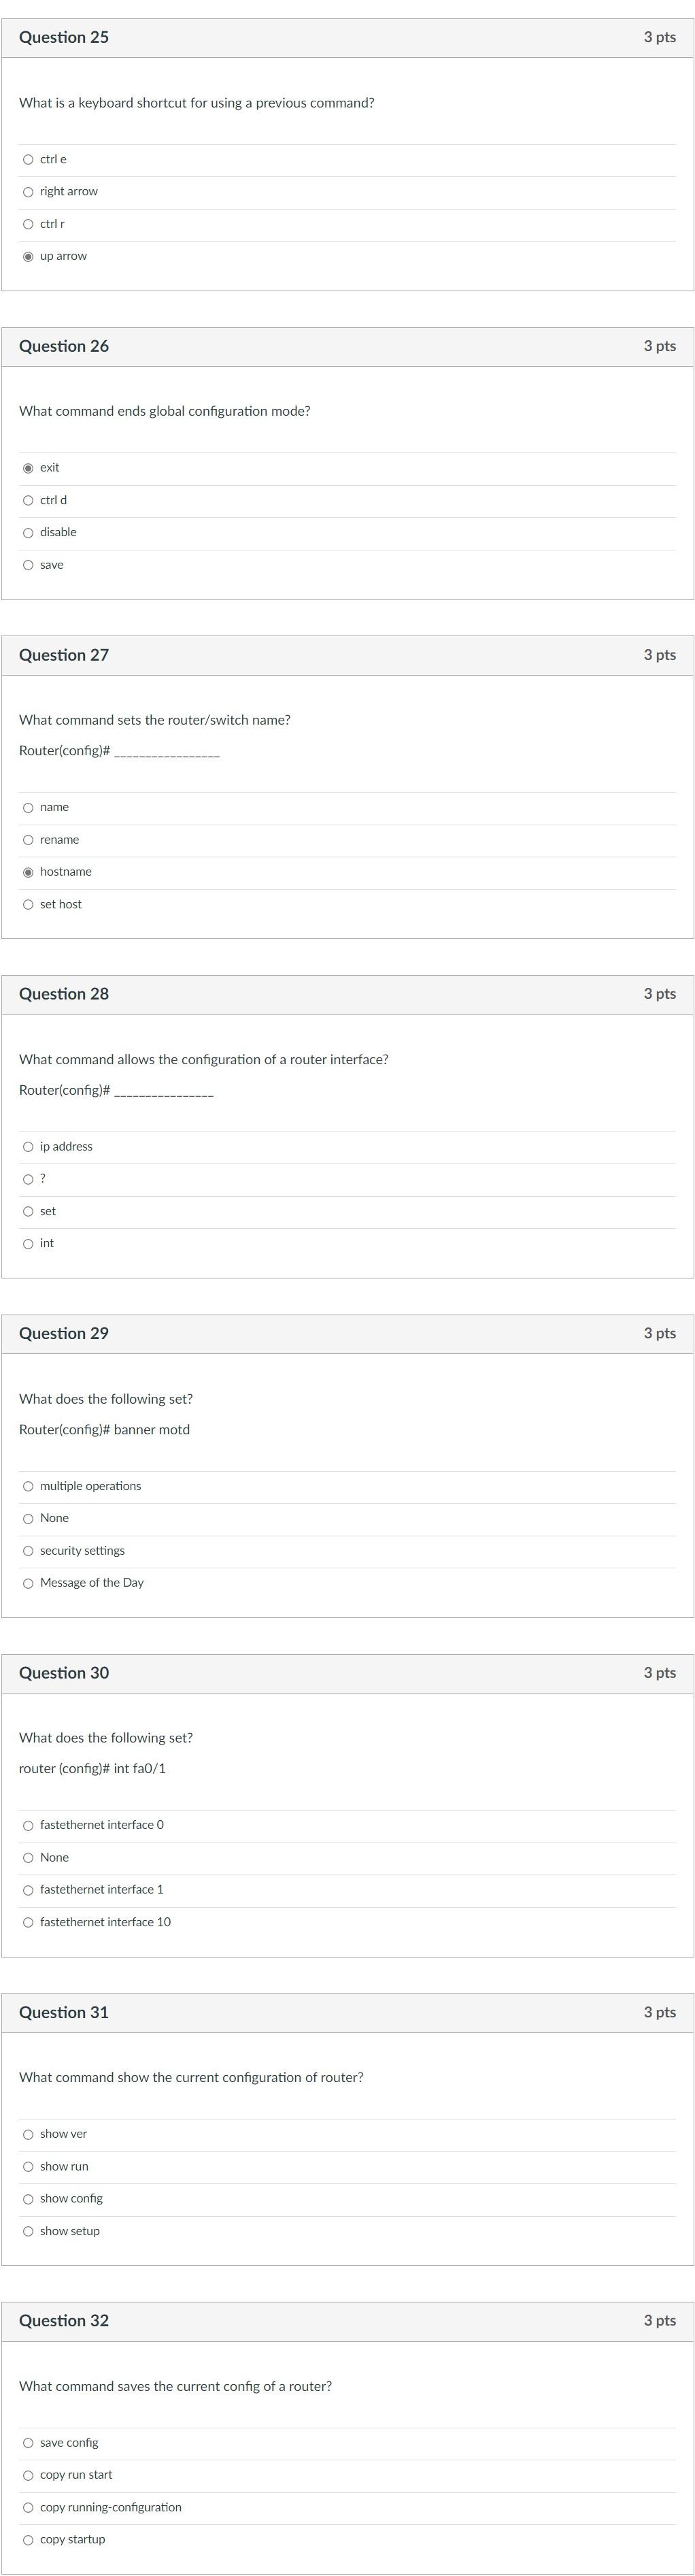Select 'ctrl r' in Question 25

(x=28, y=224)
